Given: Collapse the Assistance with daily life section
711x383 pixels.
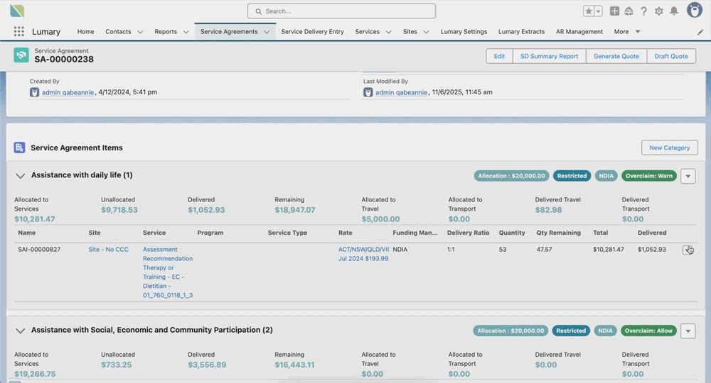Looking at the screenshot, I should point(20,175).
